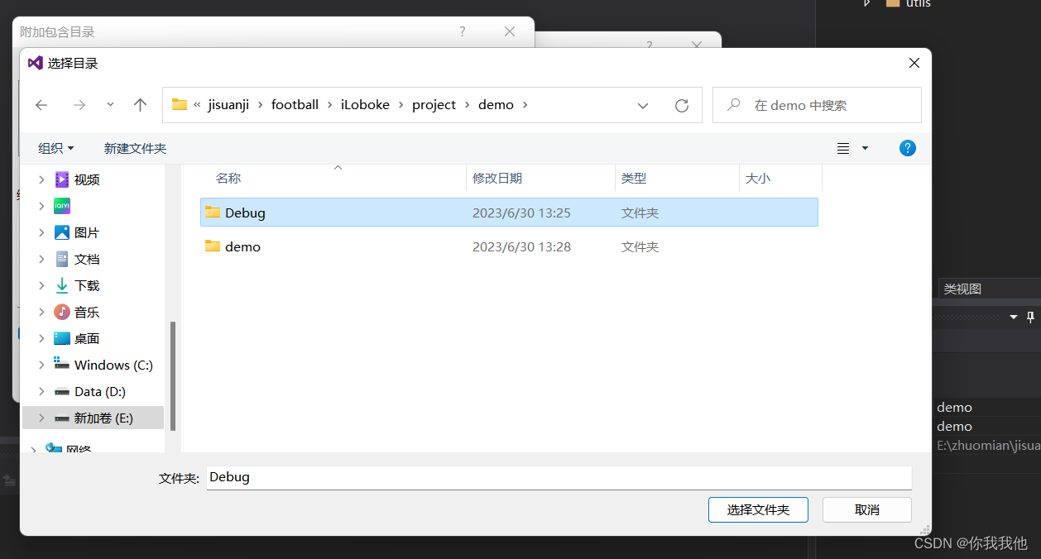This screenshot has width=1041, height=559.
Task: Create a folder with 新建文件夹
Action: pos(135,148)
